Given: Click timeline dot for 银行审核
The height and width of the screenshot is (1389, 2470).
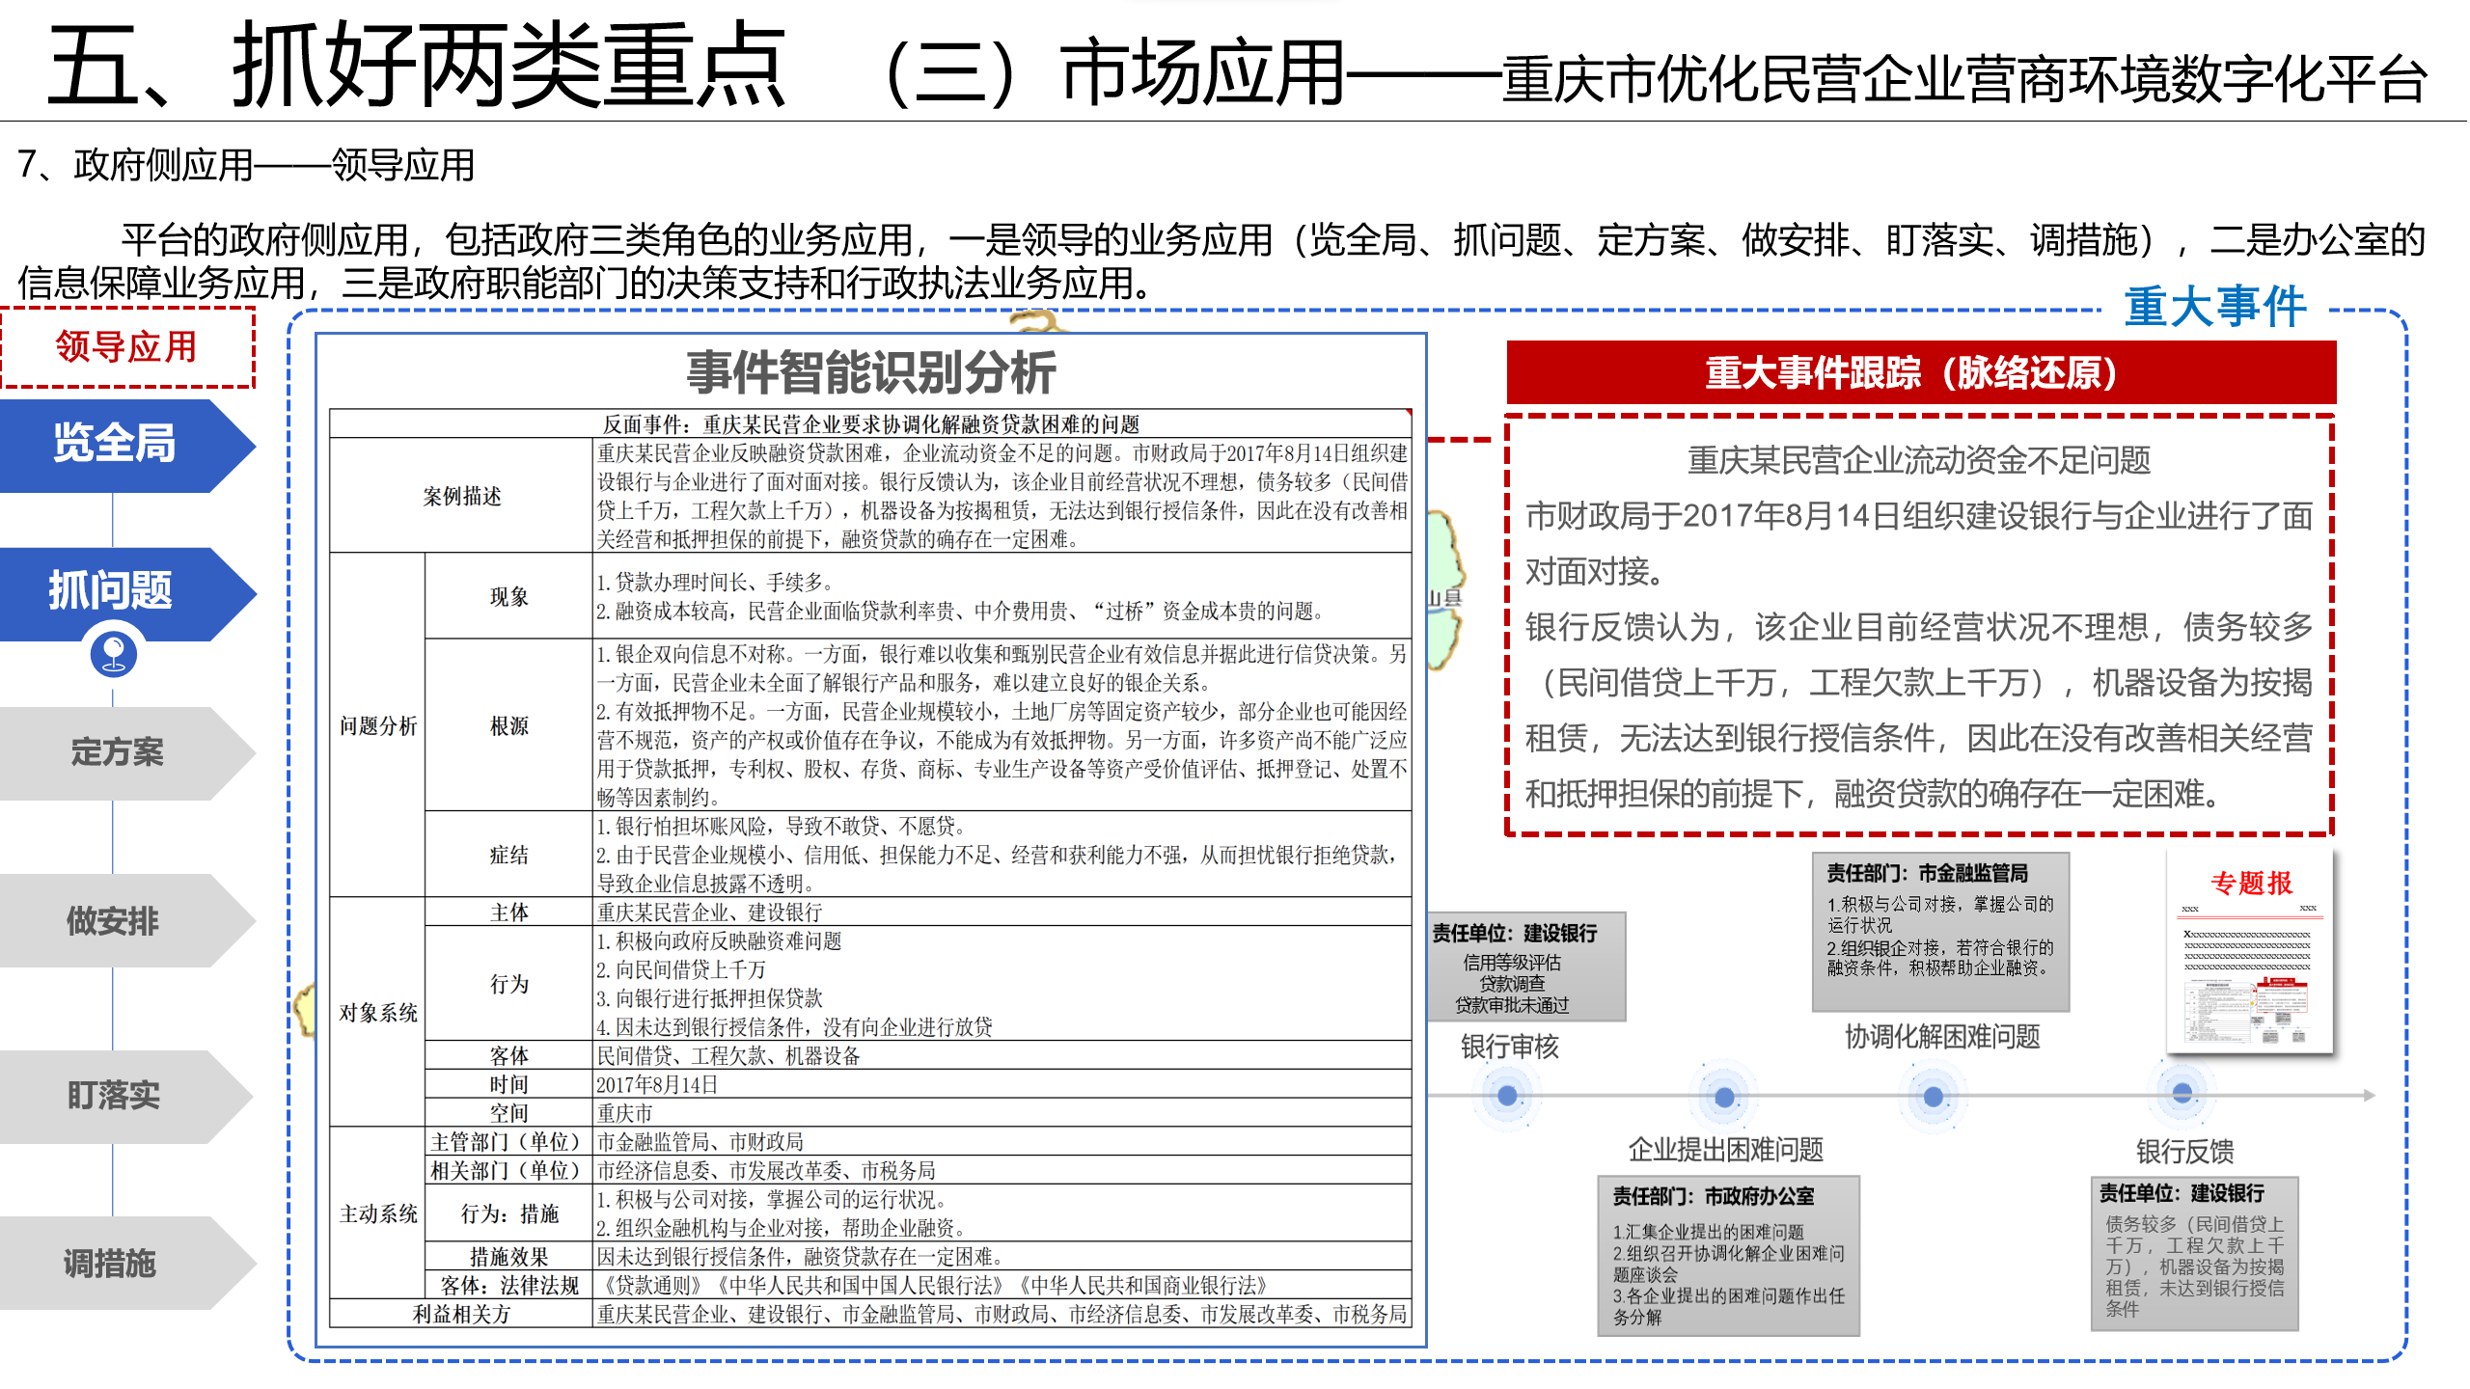Looking at the screenshot, I should click(x=1507, y=1096).
